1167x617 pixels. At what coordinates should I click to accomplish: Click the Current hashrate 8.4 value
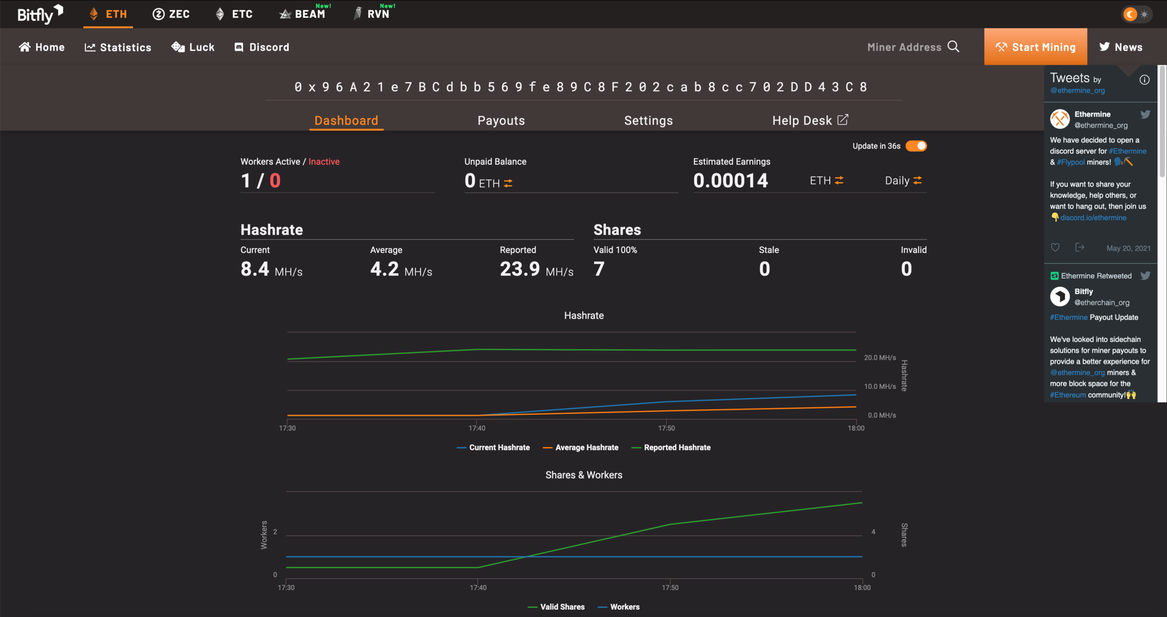[x=255, y=269]
